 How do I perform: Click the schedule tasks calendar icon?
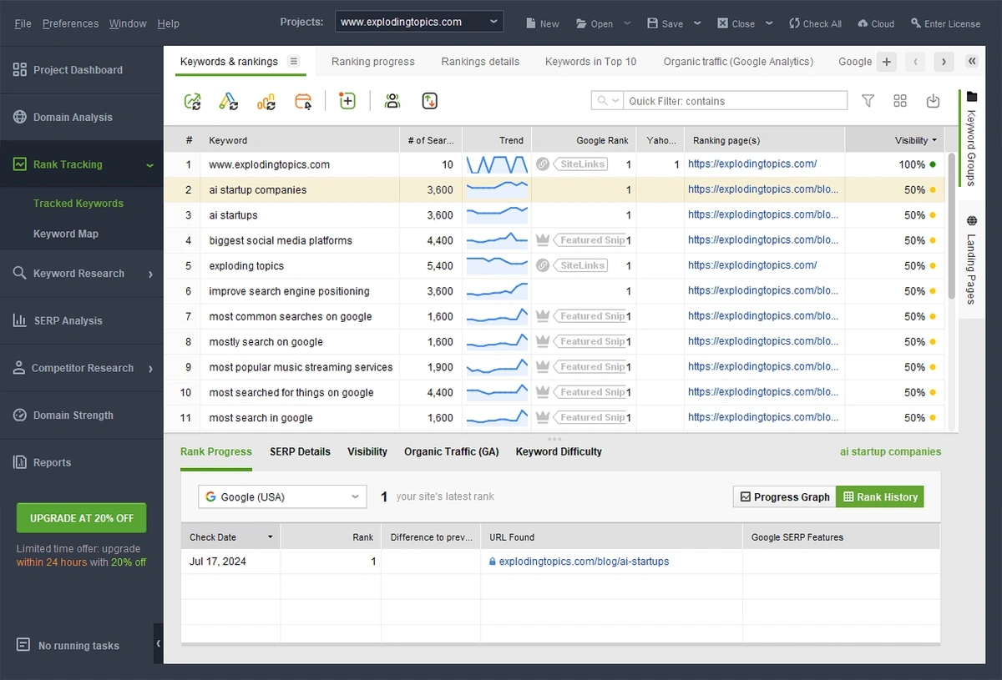click(x=304, y=101)
